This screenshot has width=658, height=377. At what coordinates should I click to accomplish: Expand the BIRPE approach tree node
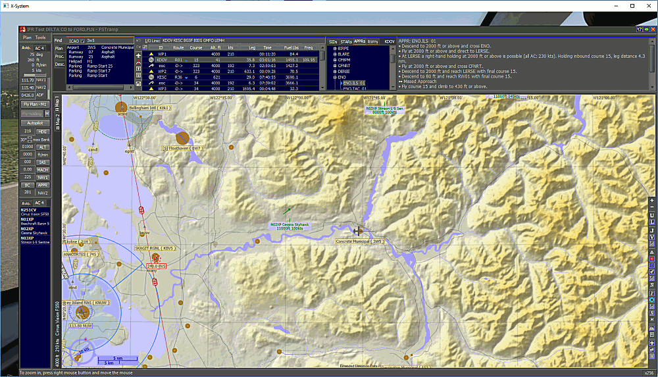335,48
